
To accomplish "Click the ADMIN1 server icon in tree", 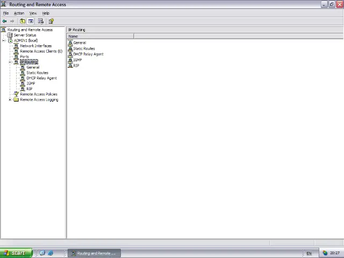I will point(10,41).
